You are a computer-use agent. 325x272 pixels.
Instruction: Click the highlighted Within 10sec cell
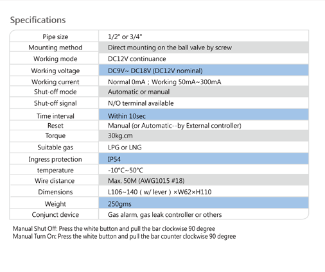[x=204, y=115]
